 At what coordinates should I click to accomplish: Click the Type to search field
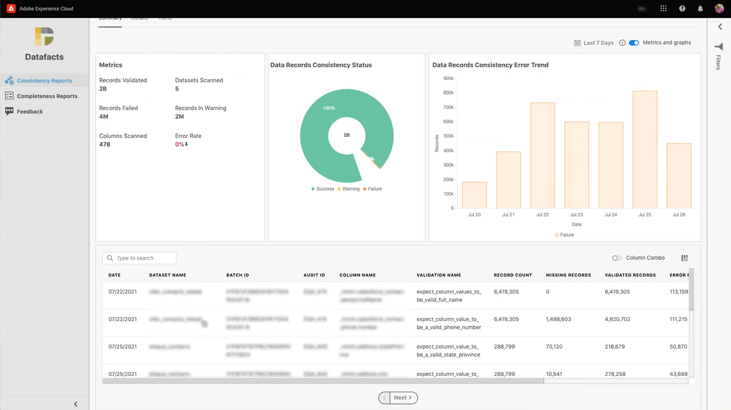pos(139,258)
